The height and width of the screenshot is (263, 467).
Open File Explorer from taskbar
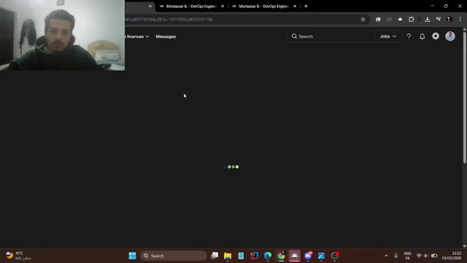pos(227,256)
